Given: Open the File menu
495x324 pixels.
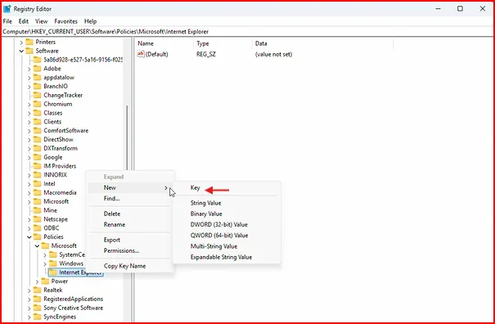Looking at the screenshot, I should coord(7,21).
